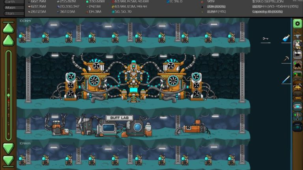303x170 pixels.
Task: Click the 50, 50, 70 stat
Action: tap(123, 11)
